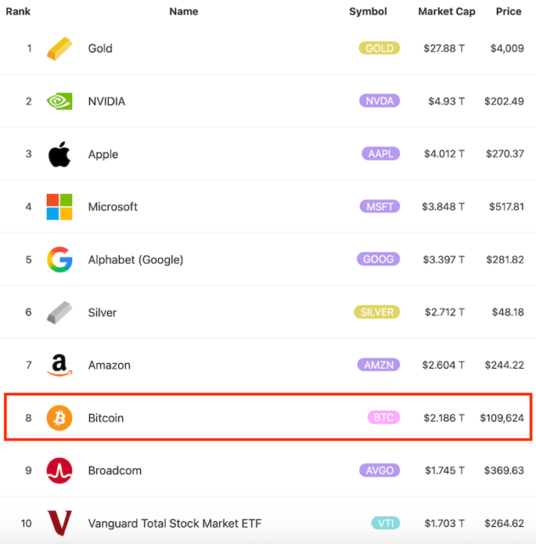
Task: Click the red Broadcom logo
Action: [x=59, y=470]
